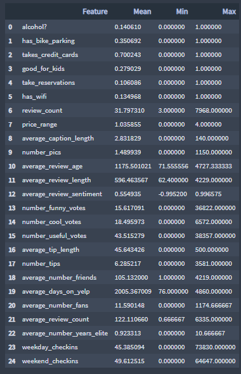Select the average_review_length feature cell
Viewport: 241px width, 374px height.
(x=56, y=180)
